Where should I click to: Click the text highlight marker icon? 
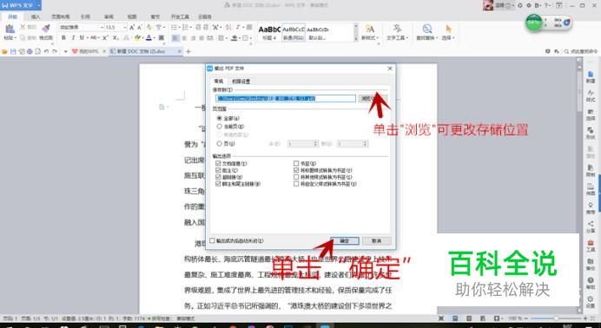click(x=137, y=38)
